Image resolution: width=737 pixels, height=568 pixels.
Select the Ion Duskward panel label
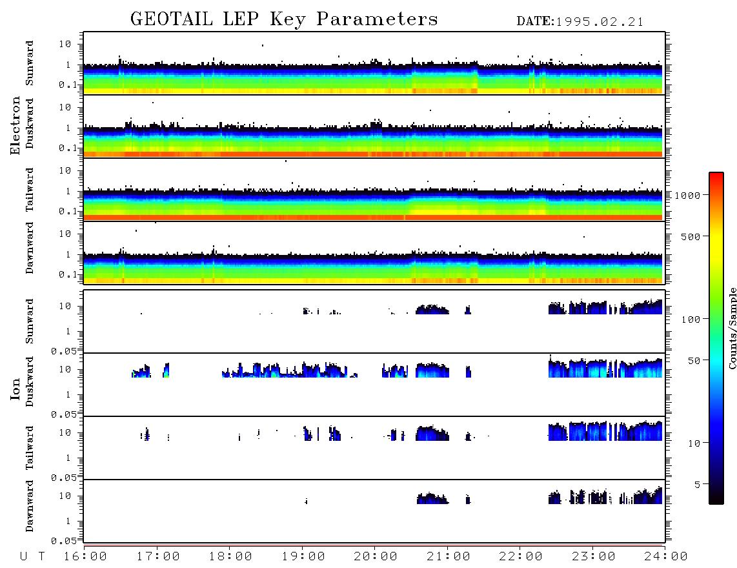pyautogui.click(x=30, y=382)
